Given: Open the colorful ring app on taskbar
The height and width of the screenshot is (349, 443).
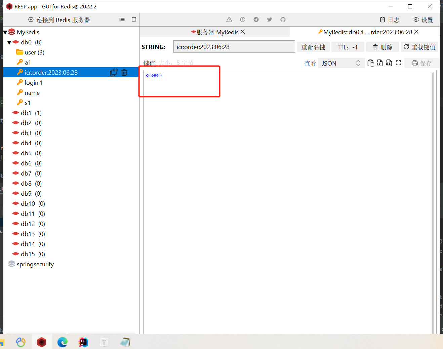Looking at the screenshot, I should [x=21, y=342].
